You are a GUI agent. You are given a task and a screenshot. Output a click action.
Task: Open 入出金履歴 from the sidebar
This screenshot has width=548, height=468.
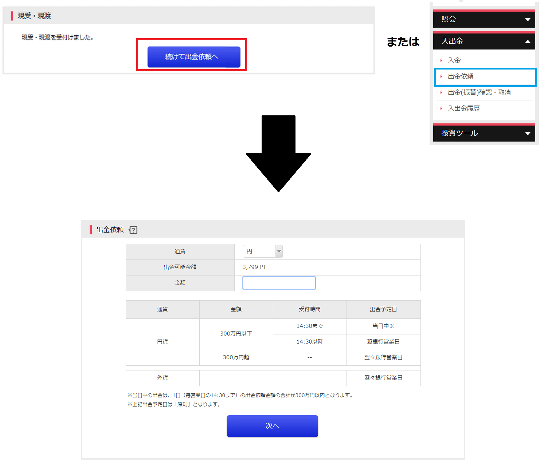coord(463,108)
